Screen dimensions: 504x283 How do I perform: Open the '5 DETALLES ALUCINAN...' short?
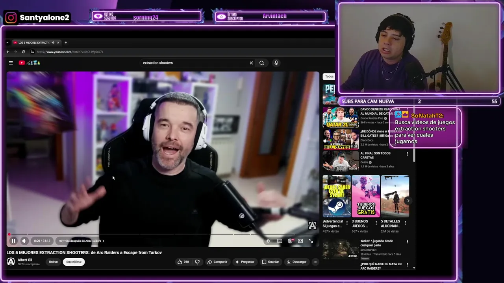point(395,196)
